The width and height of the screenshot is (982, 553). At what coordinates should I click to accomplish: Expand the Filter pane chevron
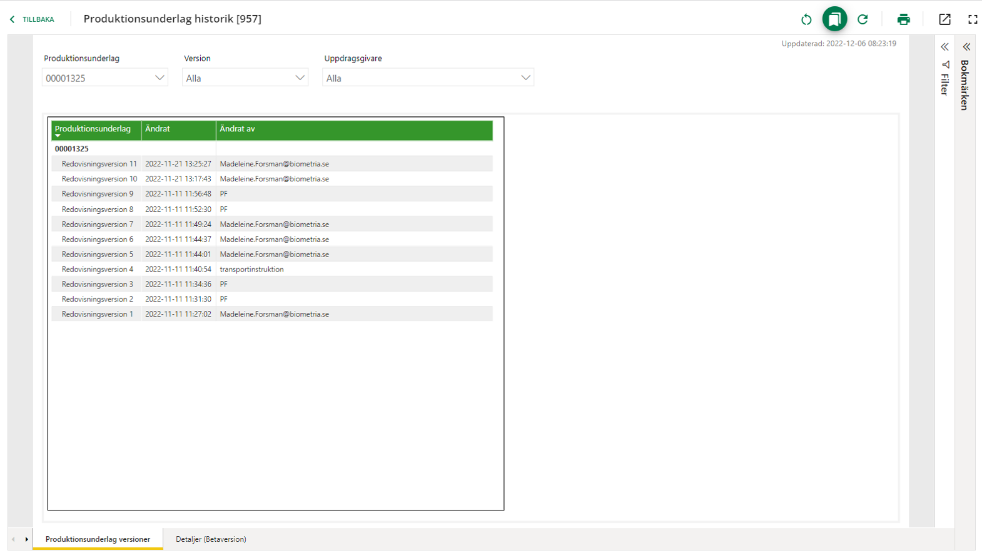(944, 47)
